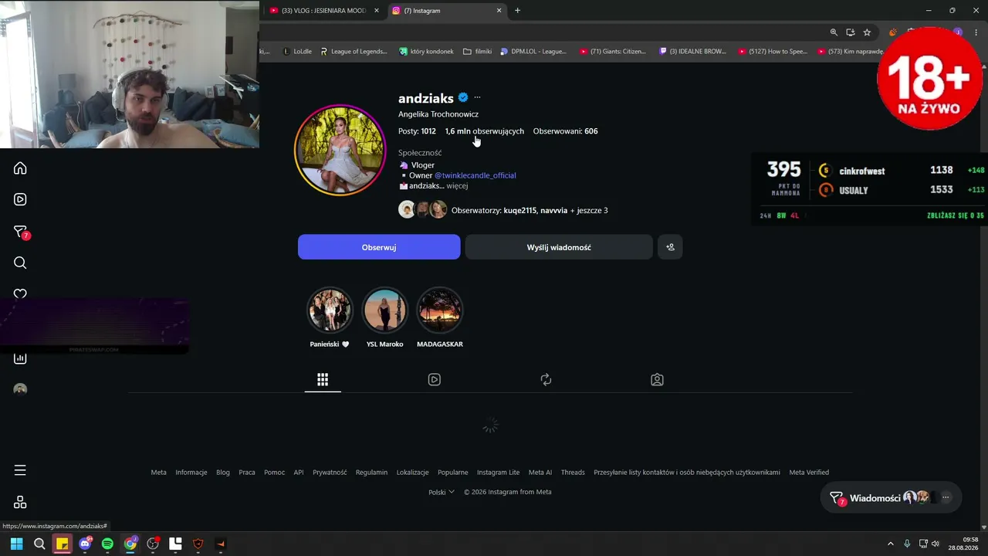Open the League of Legends bookmark
This screenshot has height=556, width=988.
tap(354, 52)
